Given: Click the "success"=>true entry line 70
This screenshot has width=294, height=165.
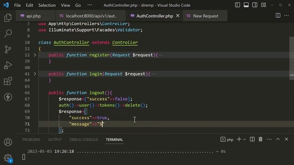Looking at the screenshot, I should [89, 118].
